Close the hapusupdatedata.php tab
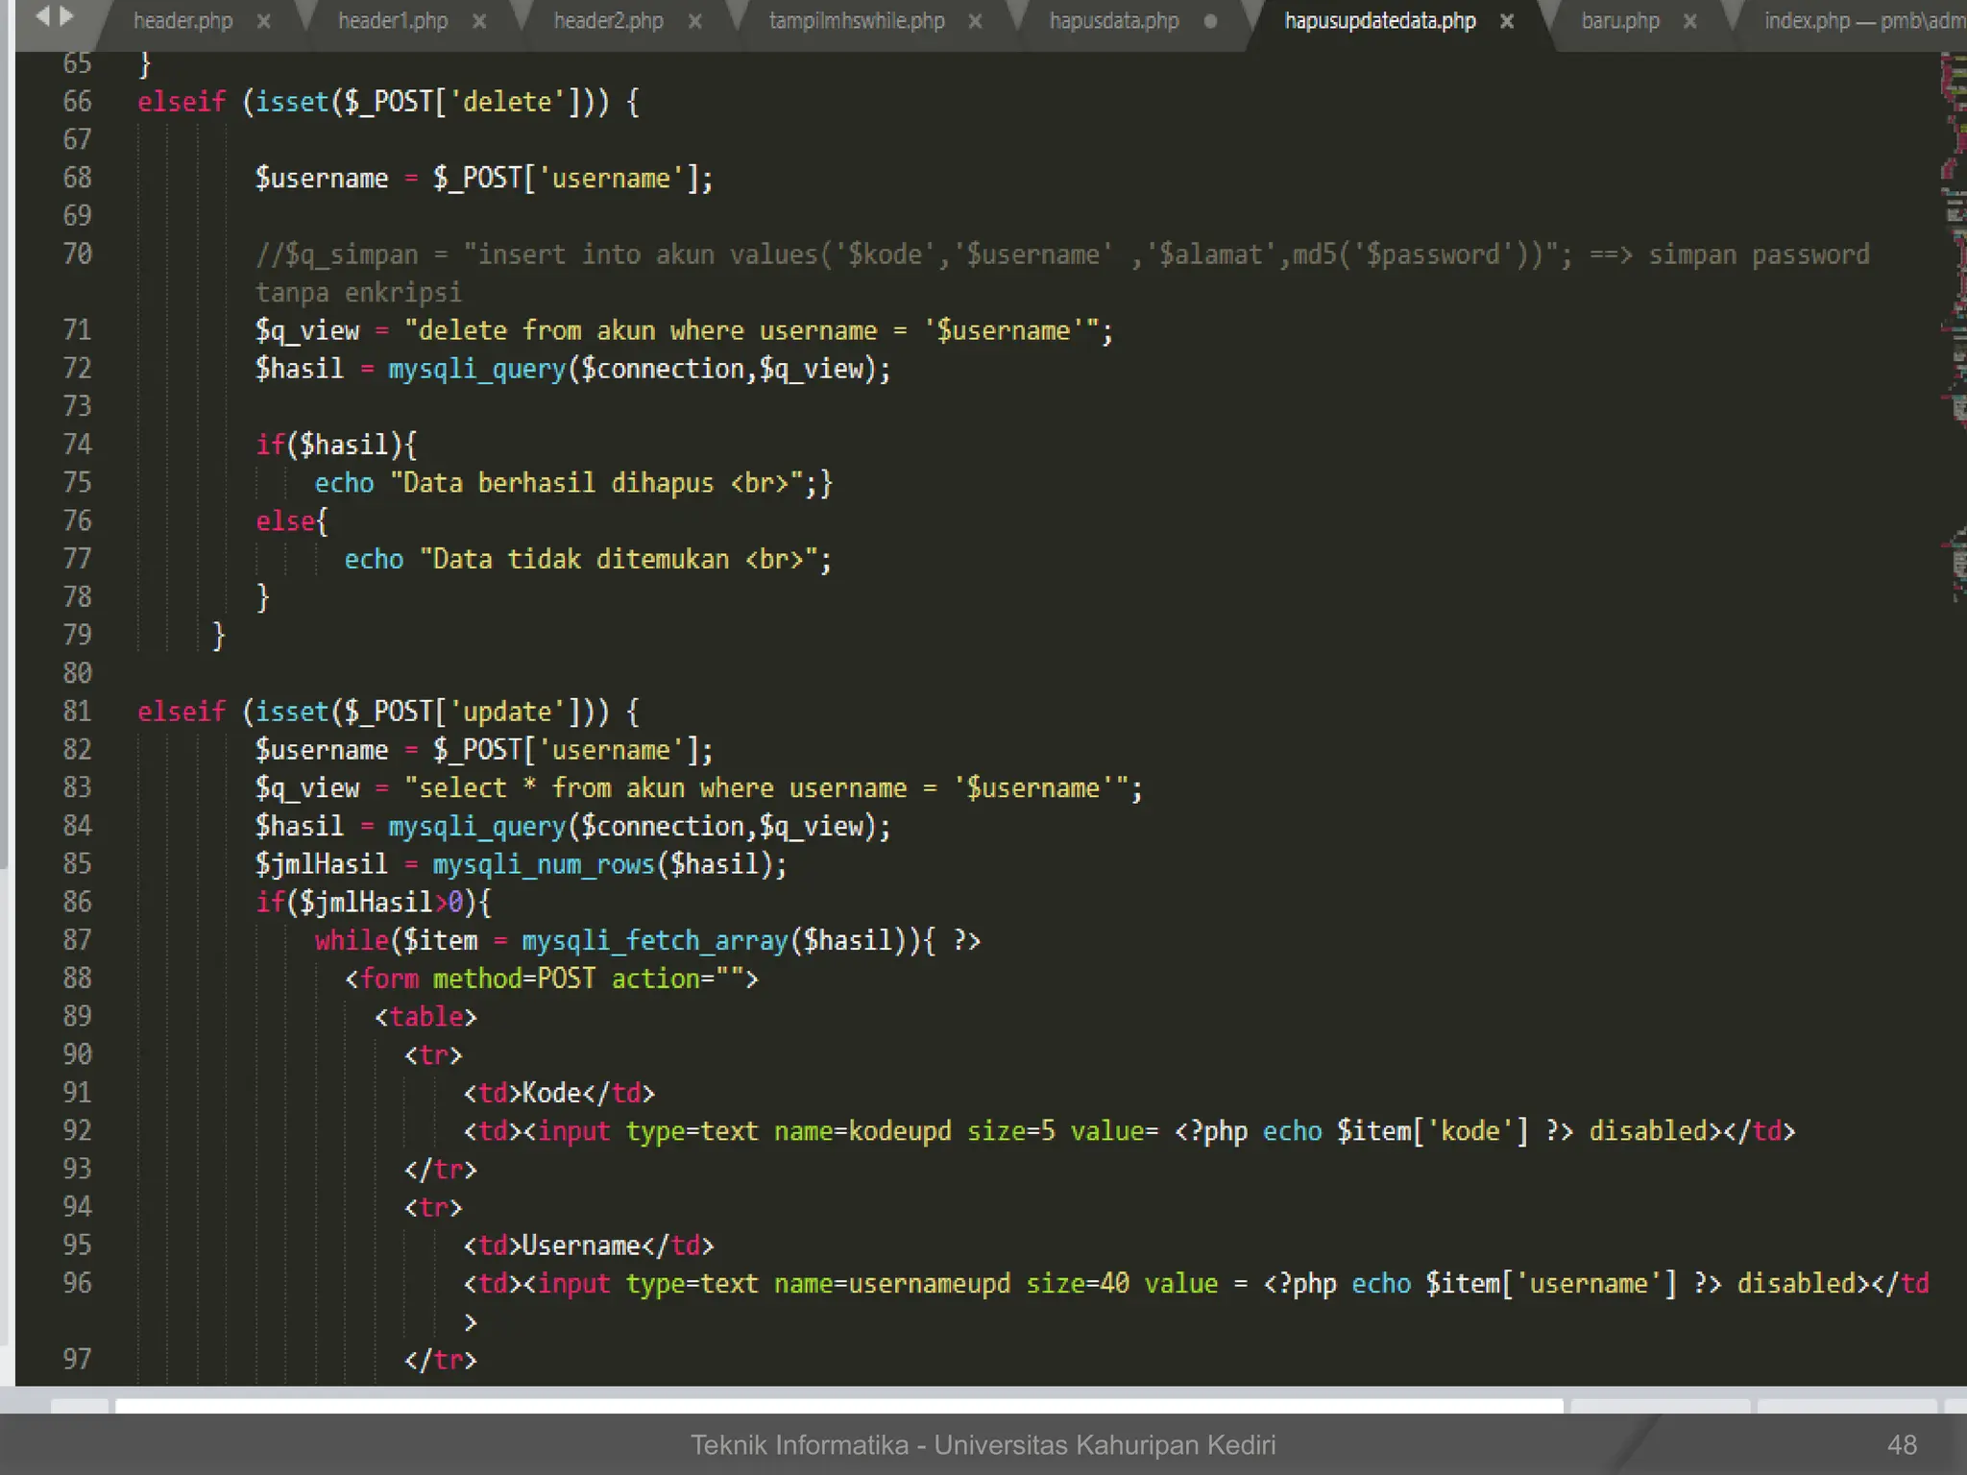The width and height of the screenshot is (1967, 1475). pos(1507,21)
